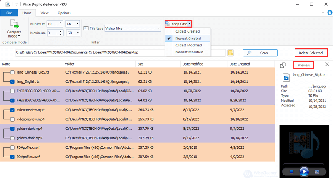Select Newest Created menu option
333x180 pixels.
click(188, 38)
